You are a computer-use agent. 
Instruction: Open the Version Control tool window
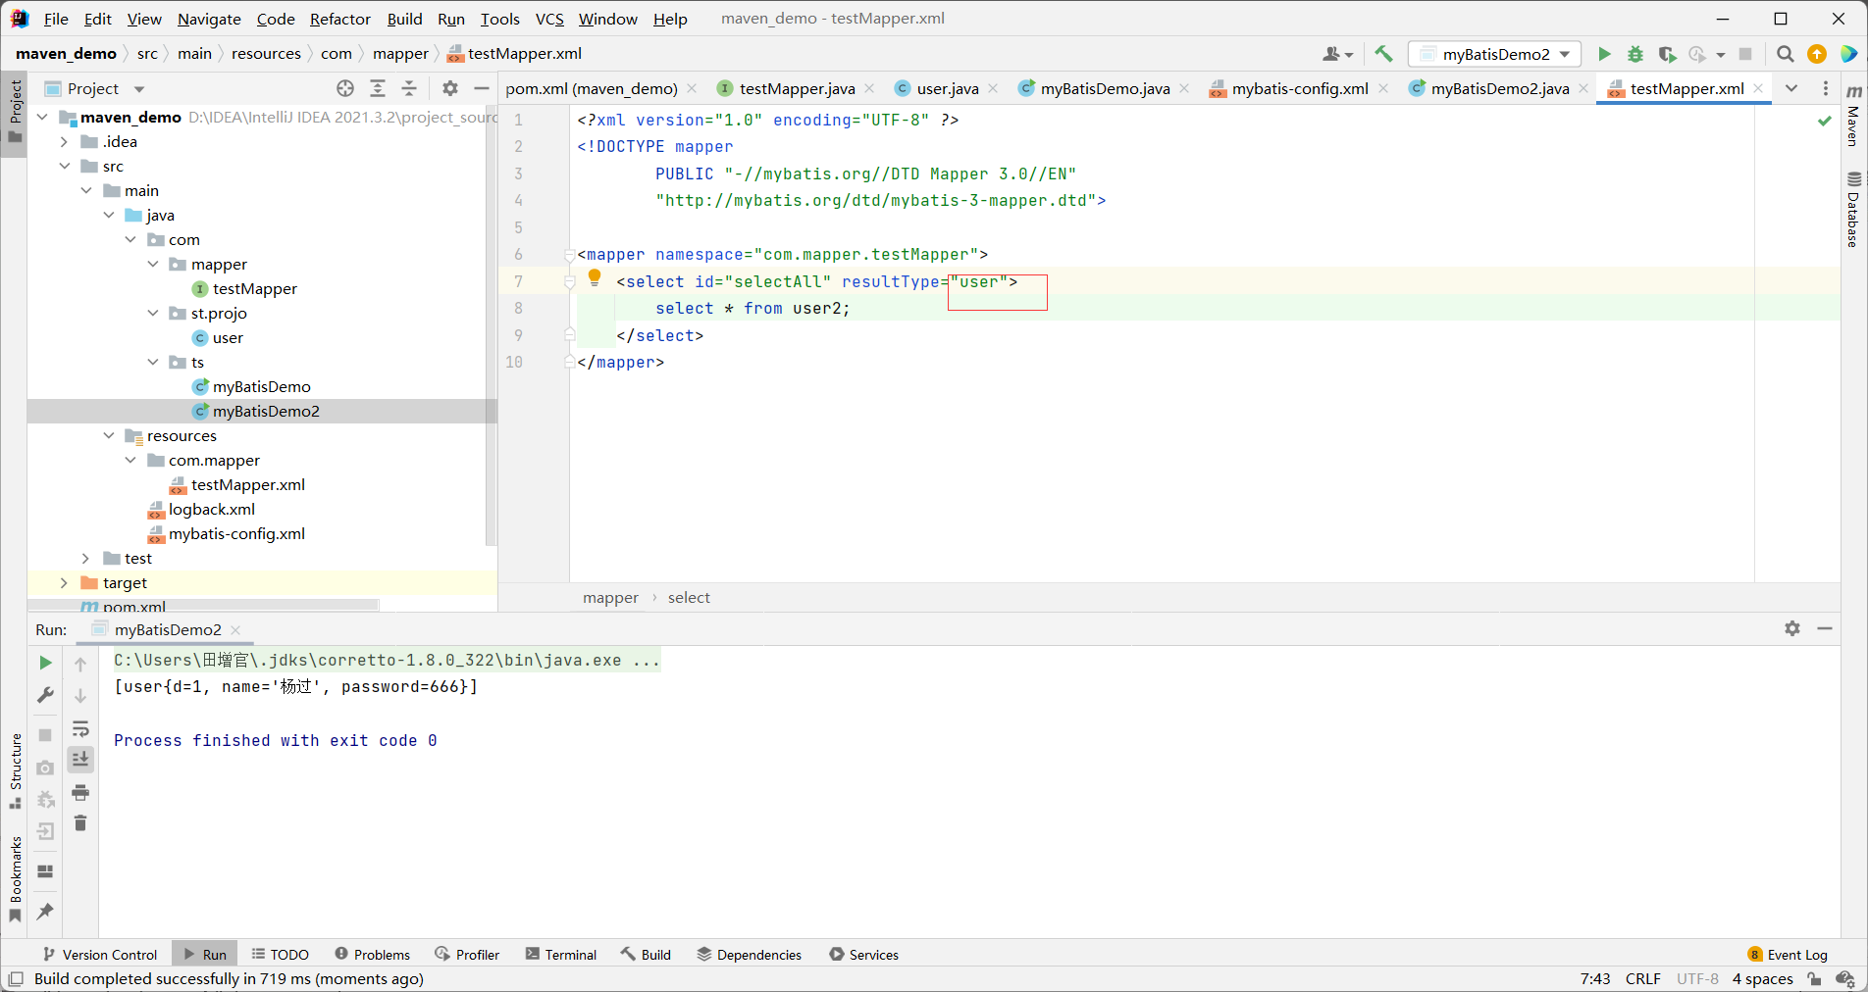[x=99, y=954]
